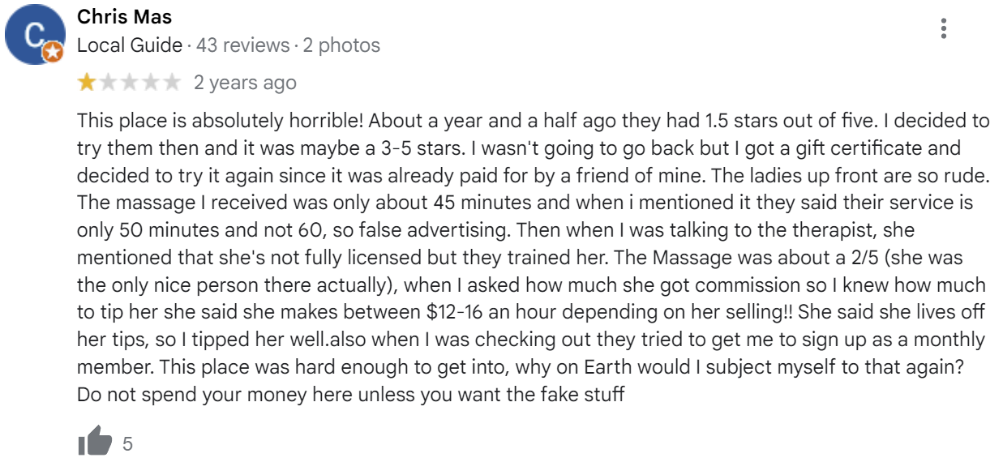Click the orange Local Guide badge on avatar
This screenshot has height=462, width=1003.
[52, 53]
